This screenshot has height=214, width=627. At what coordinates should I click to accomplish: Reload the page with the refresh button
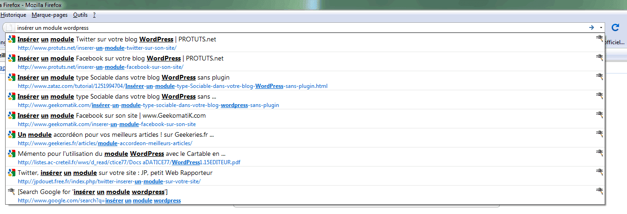(615, 27)
